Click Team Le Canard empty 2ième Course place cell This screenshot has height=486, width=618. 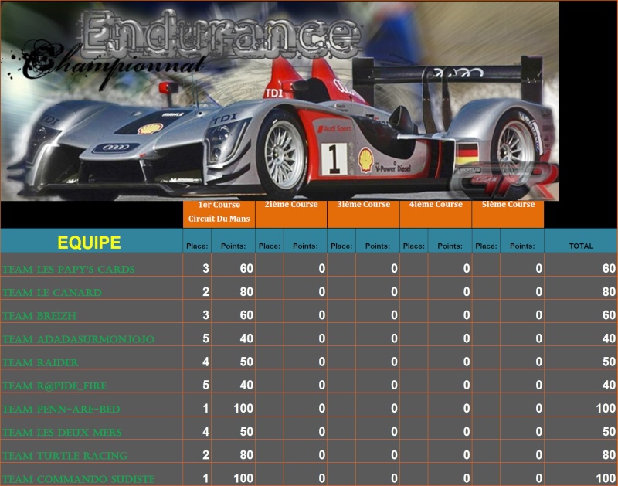(x=270, y=288)
